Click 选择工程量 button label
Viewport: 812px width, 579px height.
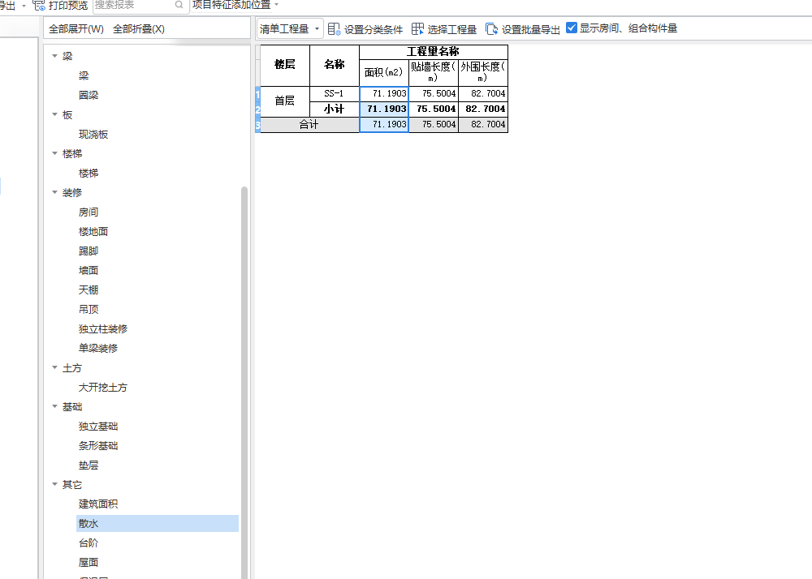[452, 29]
